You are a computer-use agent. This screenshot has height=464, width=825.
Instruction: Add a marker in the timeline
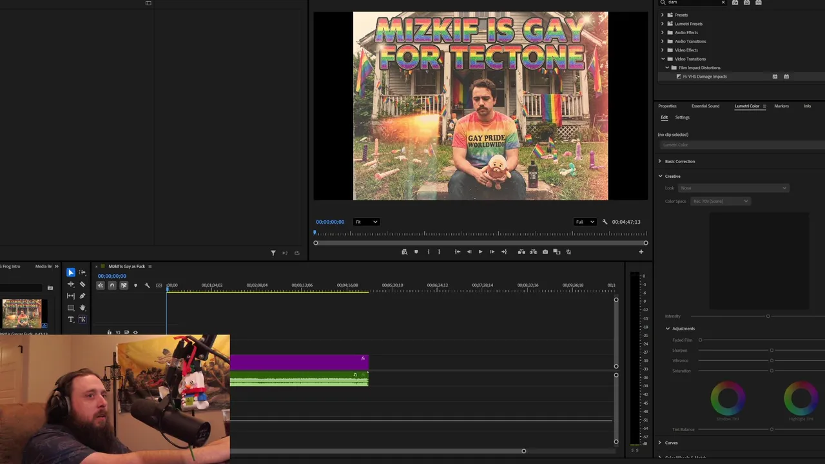[135, 285]
